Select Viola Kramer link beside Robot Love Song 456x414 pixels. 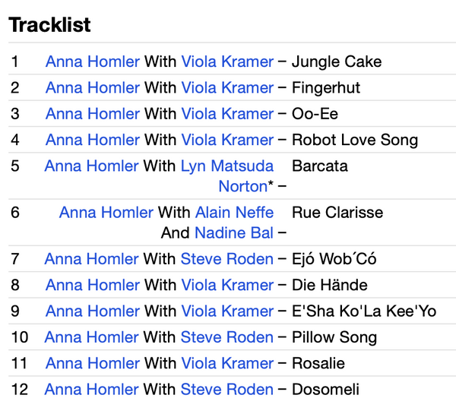pos(227,140)
